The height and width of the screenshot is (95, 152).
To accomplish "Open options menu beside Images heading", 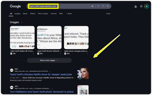I will [21, 22].
